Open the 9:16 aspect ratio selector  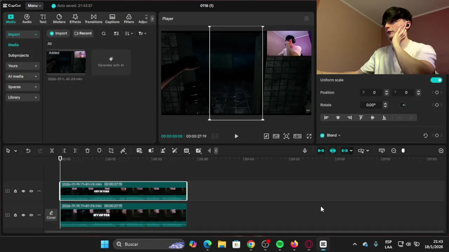[297, 136]
